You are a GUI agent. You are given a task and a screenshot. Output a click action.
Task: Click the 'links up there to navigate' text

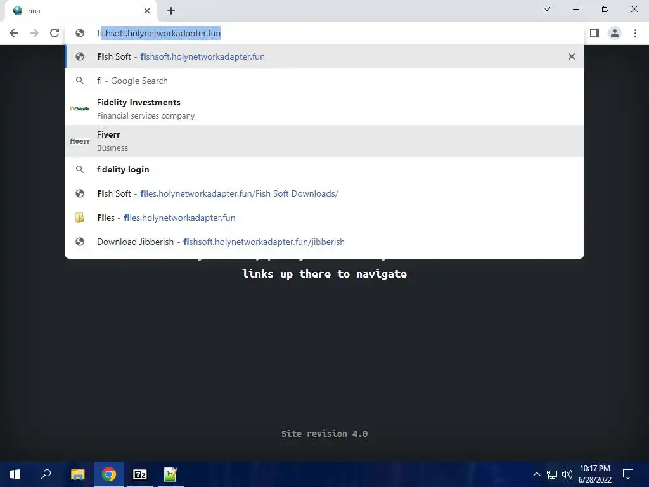click(324, 274)
